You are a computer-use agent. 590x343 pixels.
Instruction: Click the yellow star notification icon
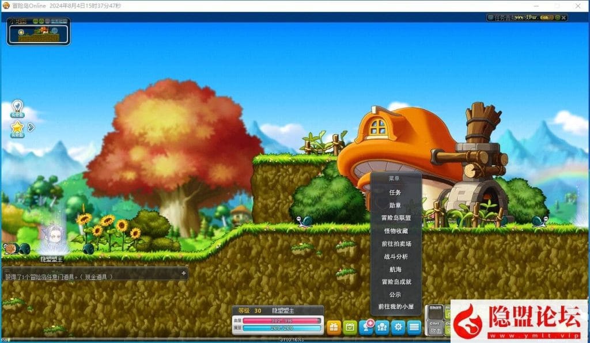pyautogui.click(x=17, y=127)
